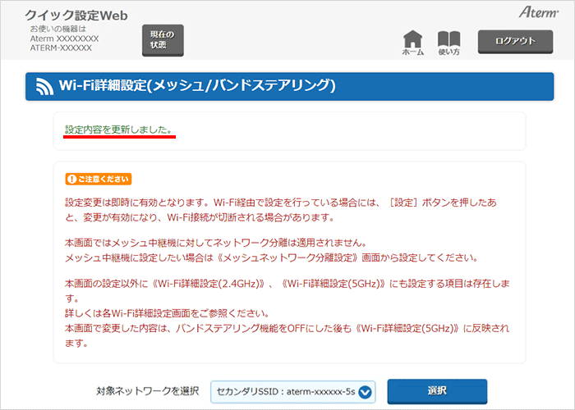575x410 pixels.
Task: Click the device name Aterm XXXXXXXX
Action: (64, 39)
